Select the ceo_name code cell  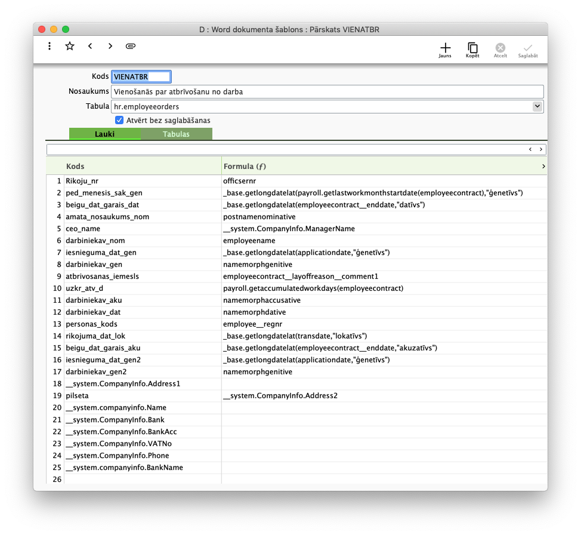click(x=143, y=229)
